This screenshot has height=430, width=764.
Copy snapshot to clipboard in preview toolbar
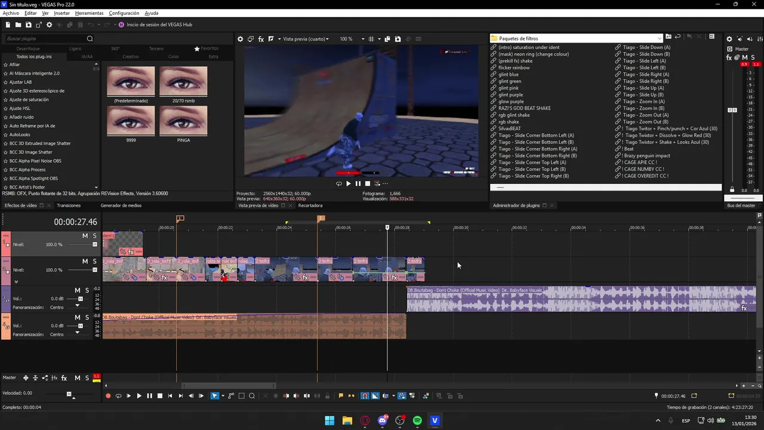(x=387, y=39)
